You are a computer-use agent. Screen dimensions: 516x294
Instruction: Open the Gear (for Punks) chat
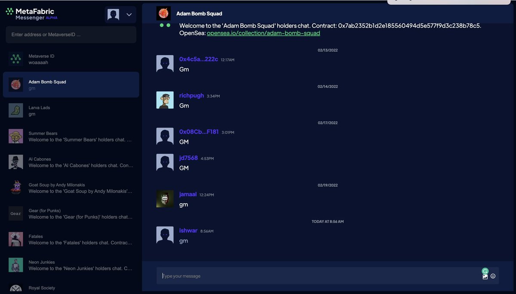click(71, 214)
